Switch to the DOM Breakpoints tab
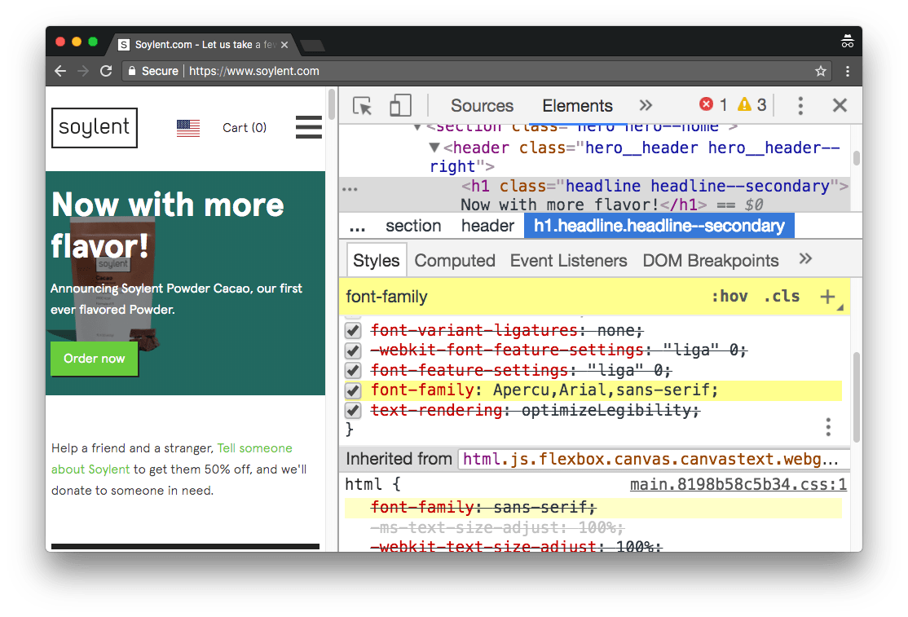The width and height of the screenshot is (908, 617). point(710,261)
